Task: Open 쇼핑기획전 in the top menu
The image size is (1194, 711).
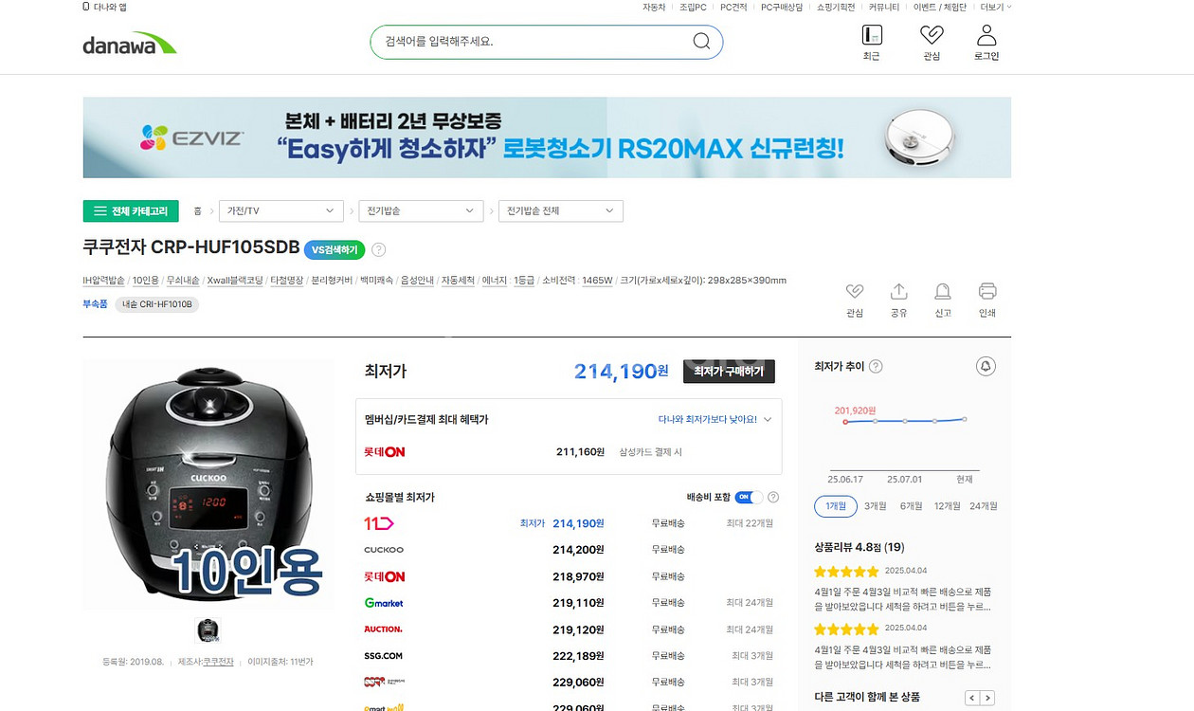Action: [836, 7]
